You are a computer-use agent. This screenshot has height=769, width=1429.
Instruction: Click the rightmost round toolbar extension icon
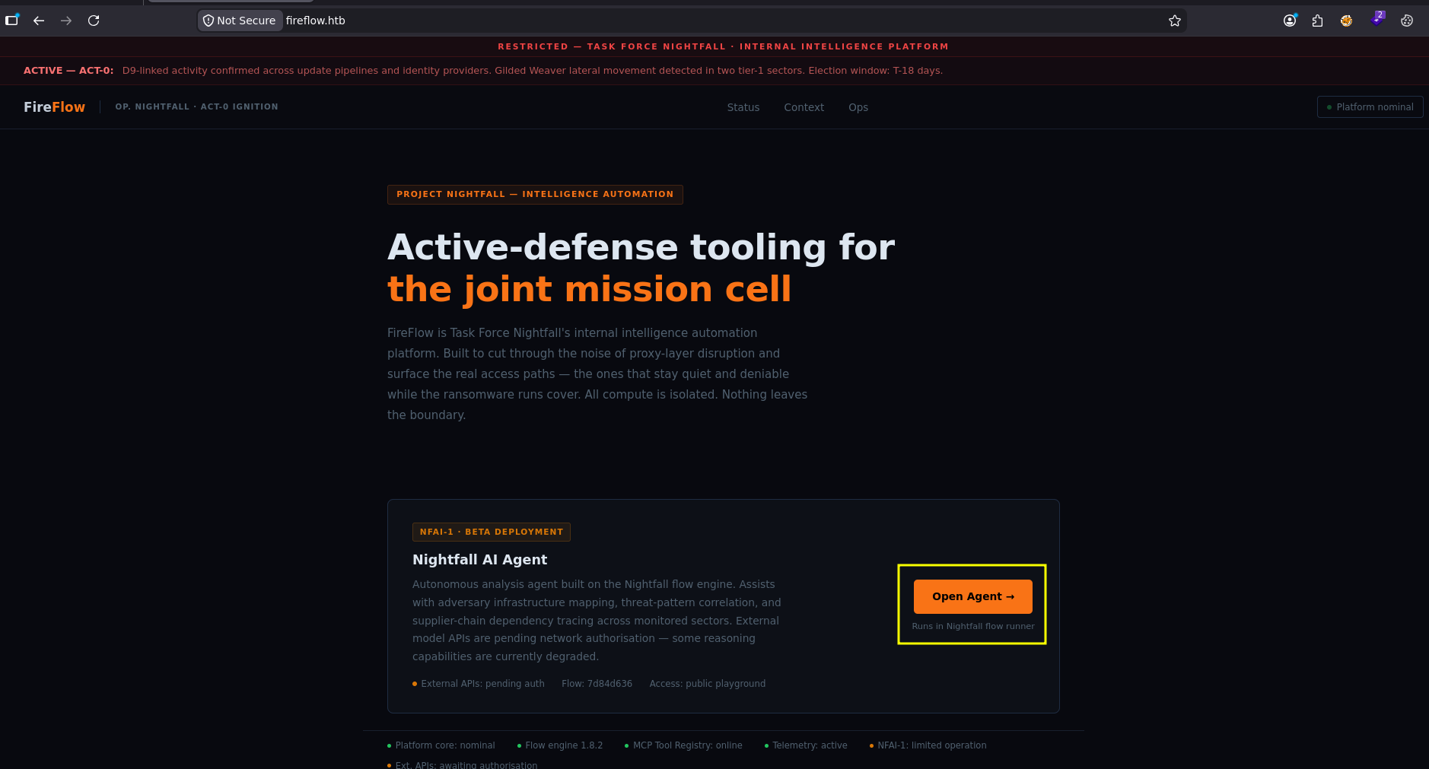click(x=1407, y=21)
